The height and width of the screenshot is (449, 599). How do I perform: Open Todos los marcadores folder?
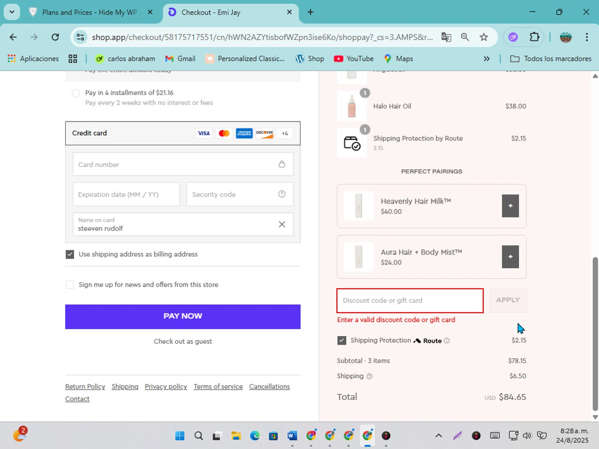551,59
